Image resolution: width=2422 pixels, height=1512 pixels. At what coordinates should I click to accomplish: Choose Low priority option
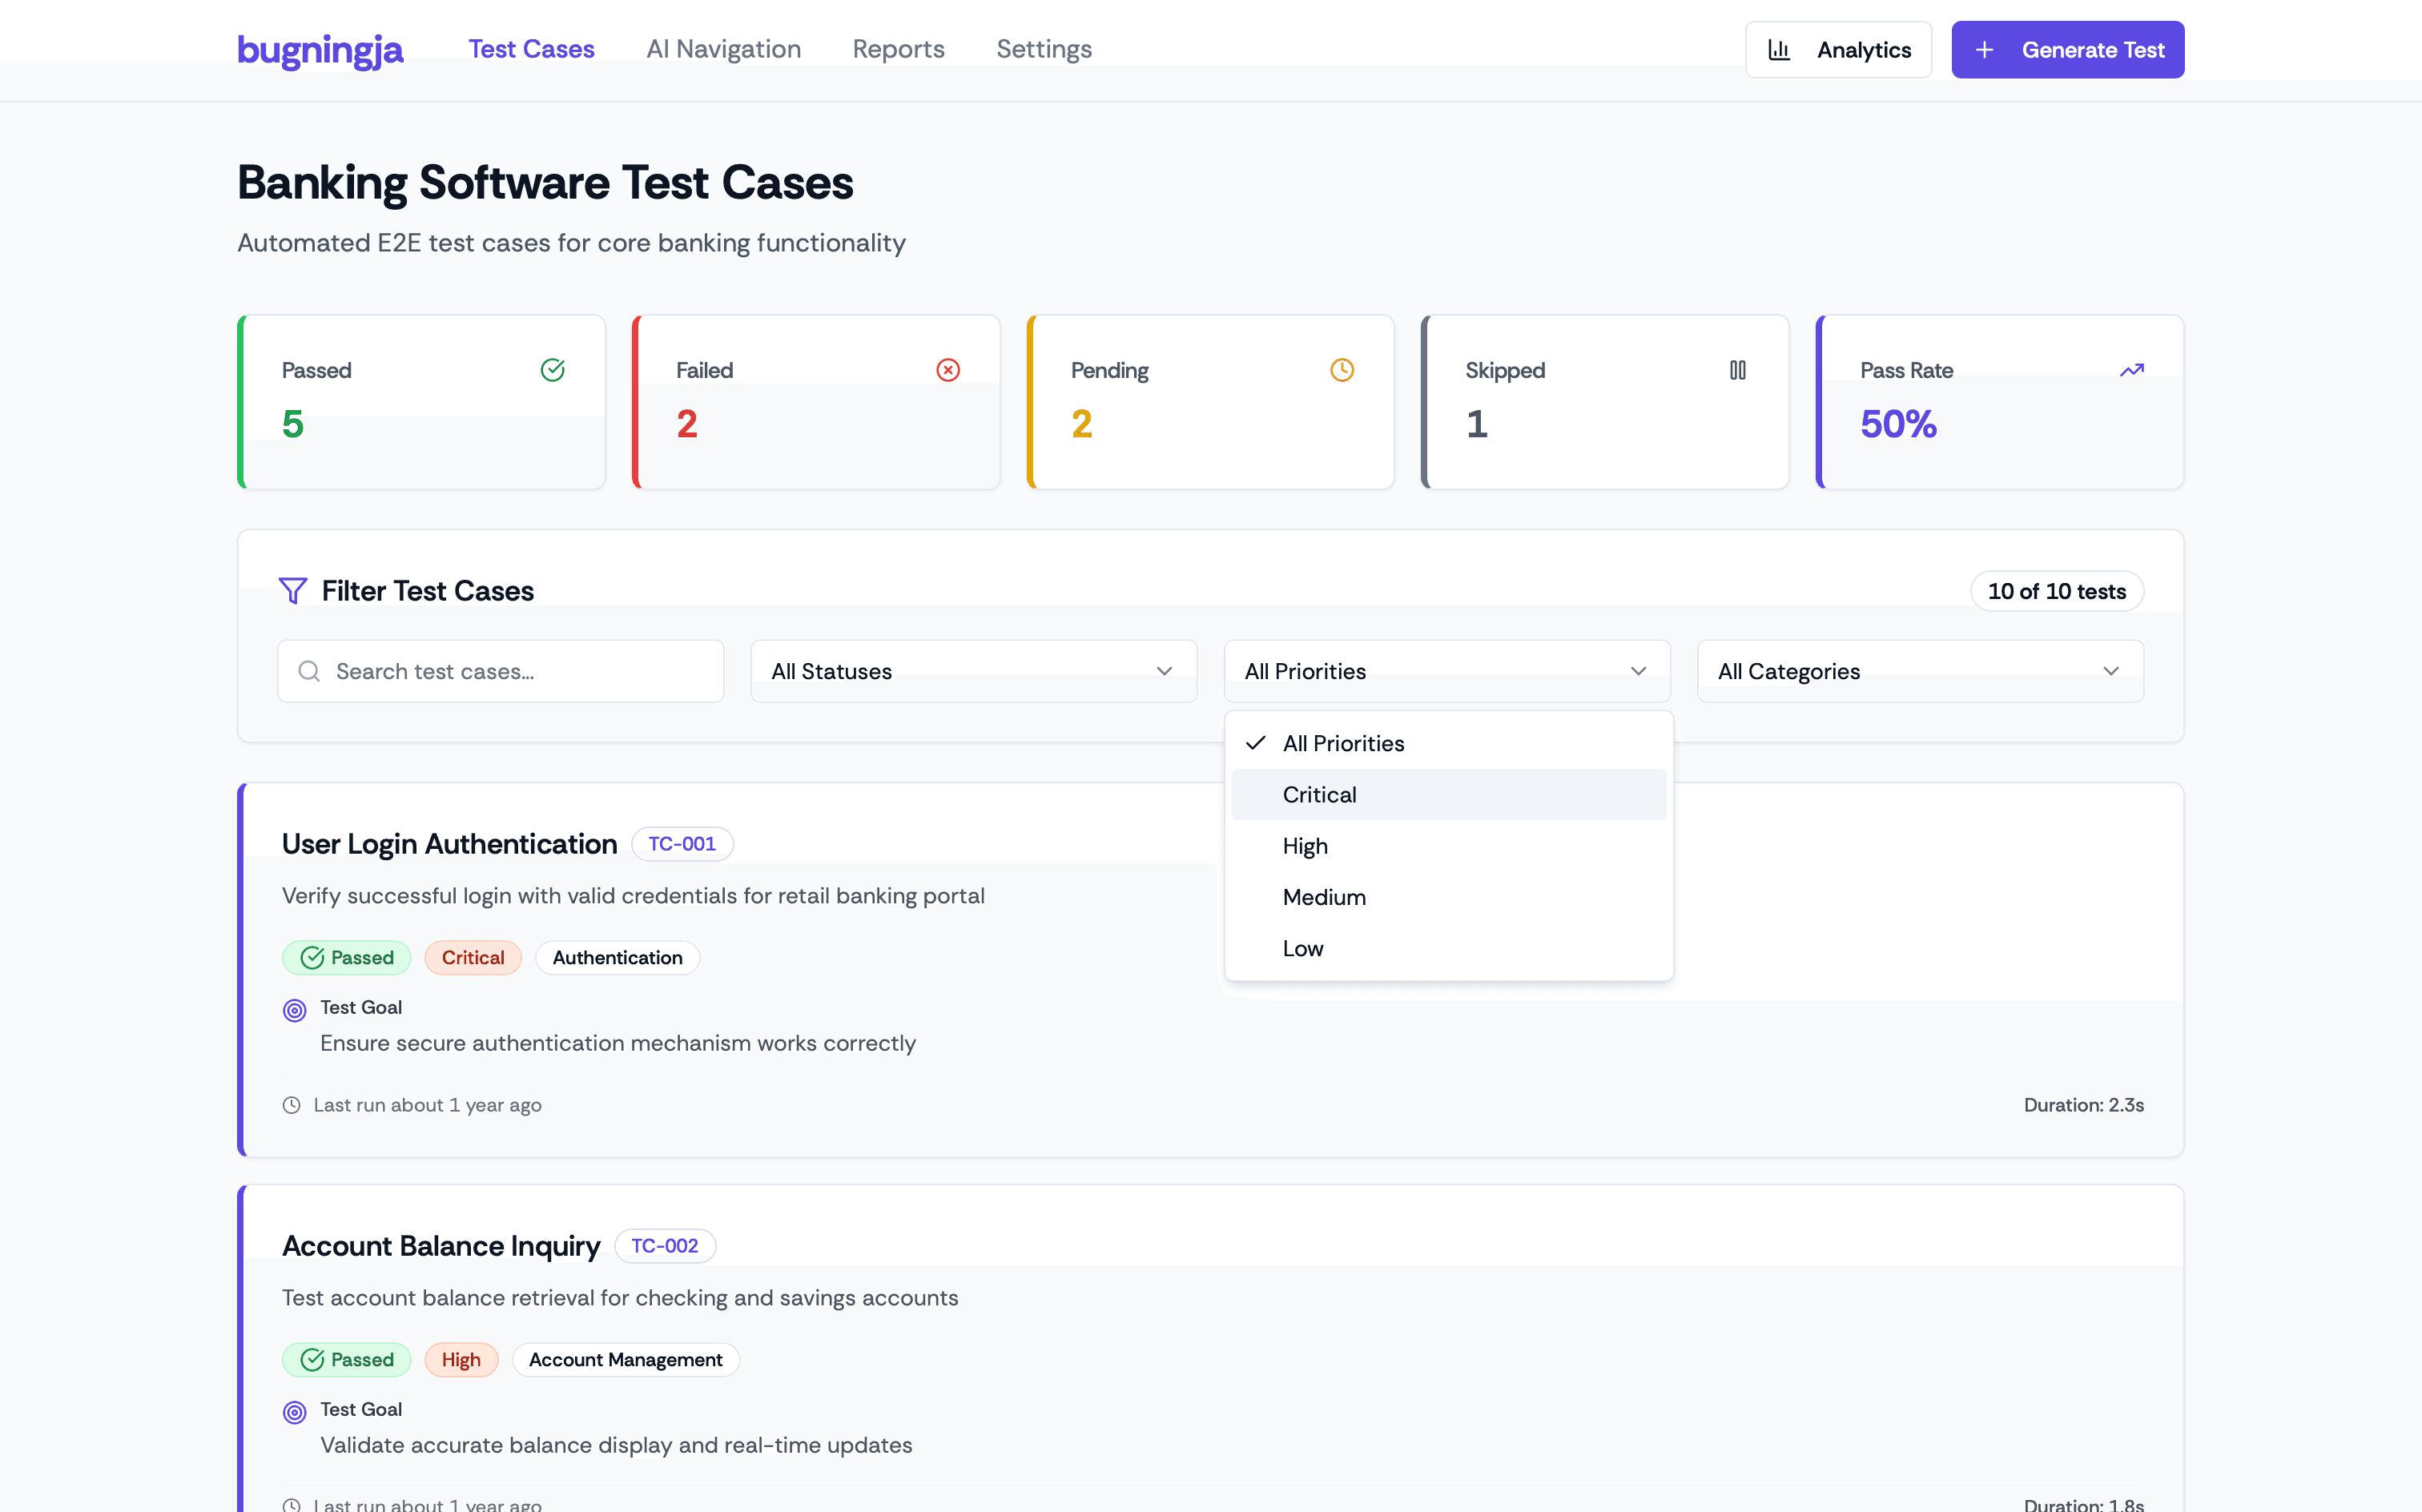point(1448,948)
